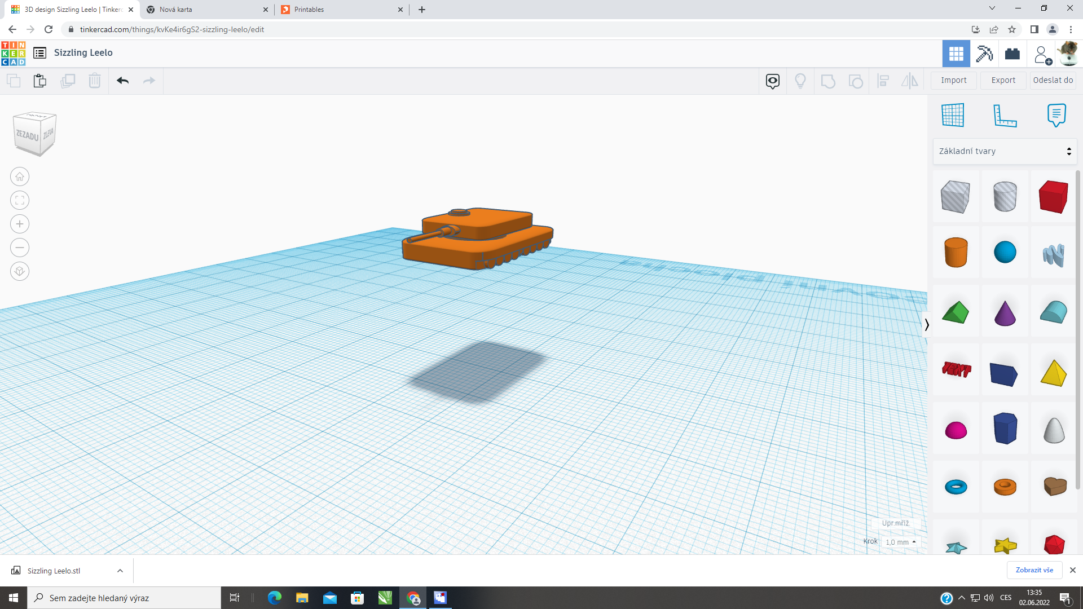The image size is (1083, 609).
Task: Click the Export button
Action: (x=1003, y=80)
